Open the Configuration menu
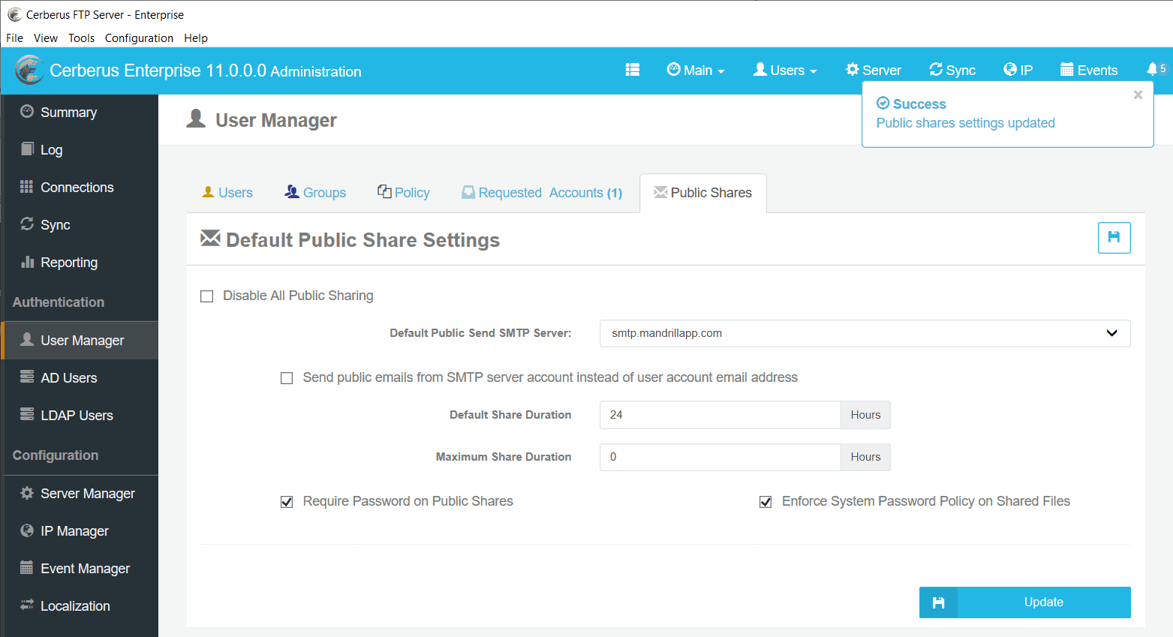This screenshot has width=1173, height=637. [139, 38]
